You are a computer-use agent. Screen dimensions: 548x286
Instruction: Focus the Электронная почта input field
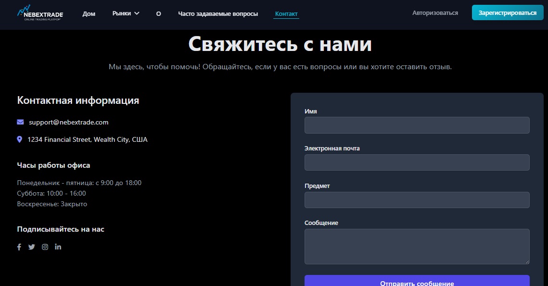coord(417,162)
